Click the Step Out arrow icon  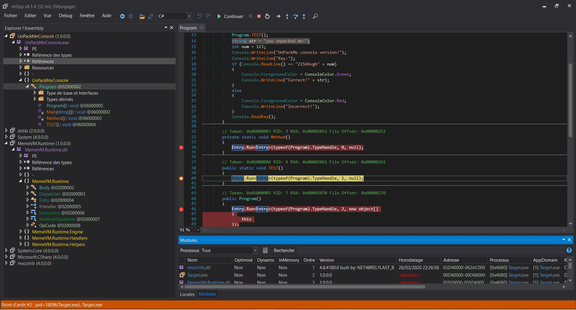pos(304,16)
